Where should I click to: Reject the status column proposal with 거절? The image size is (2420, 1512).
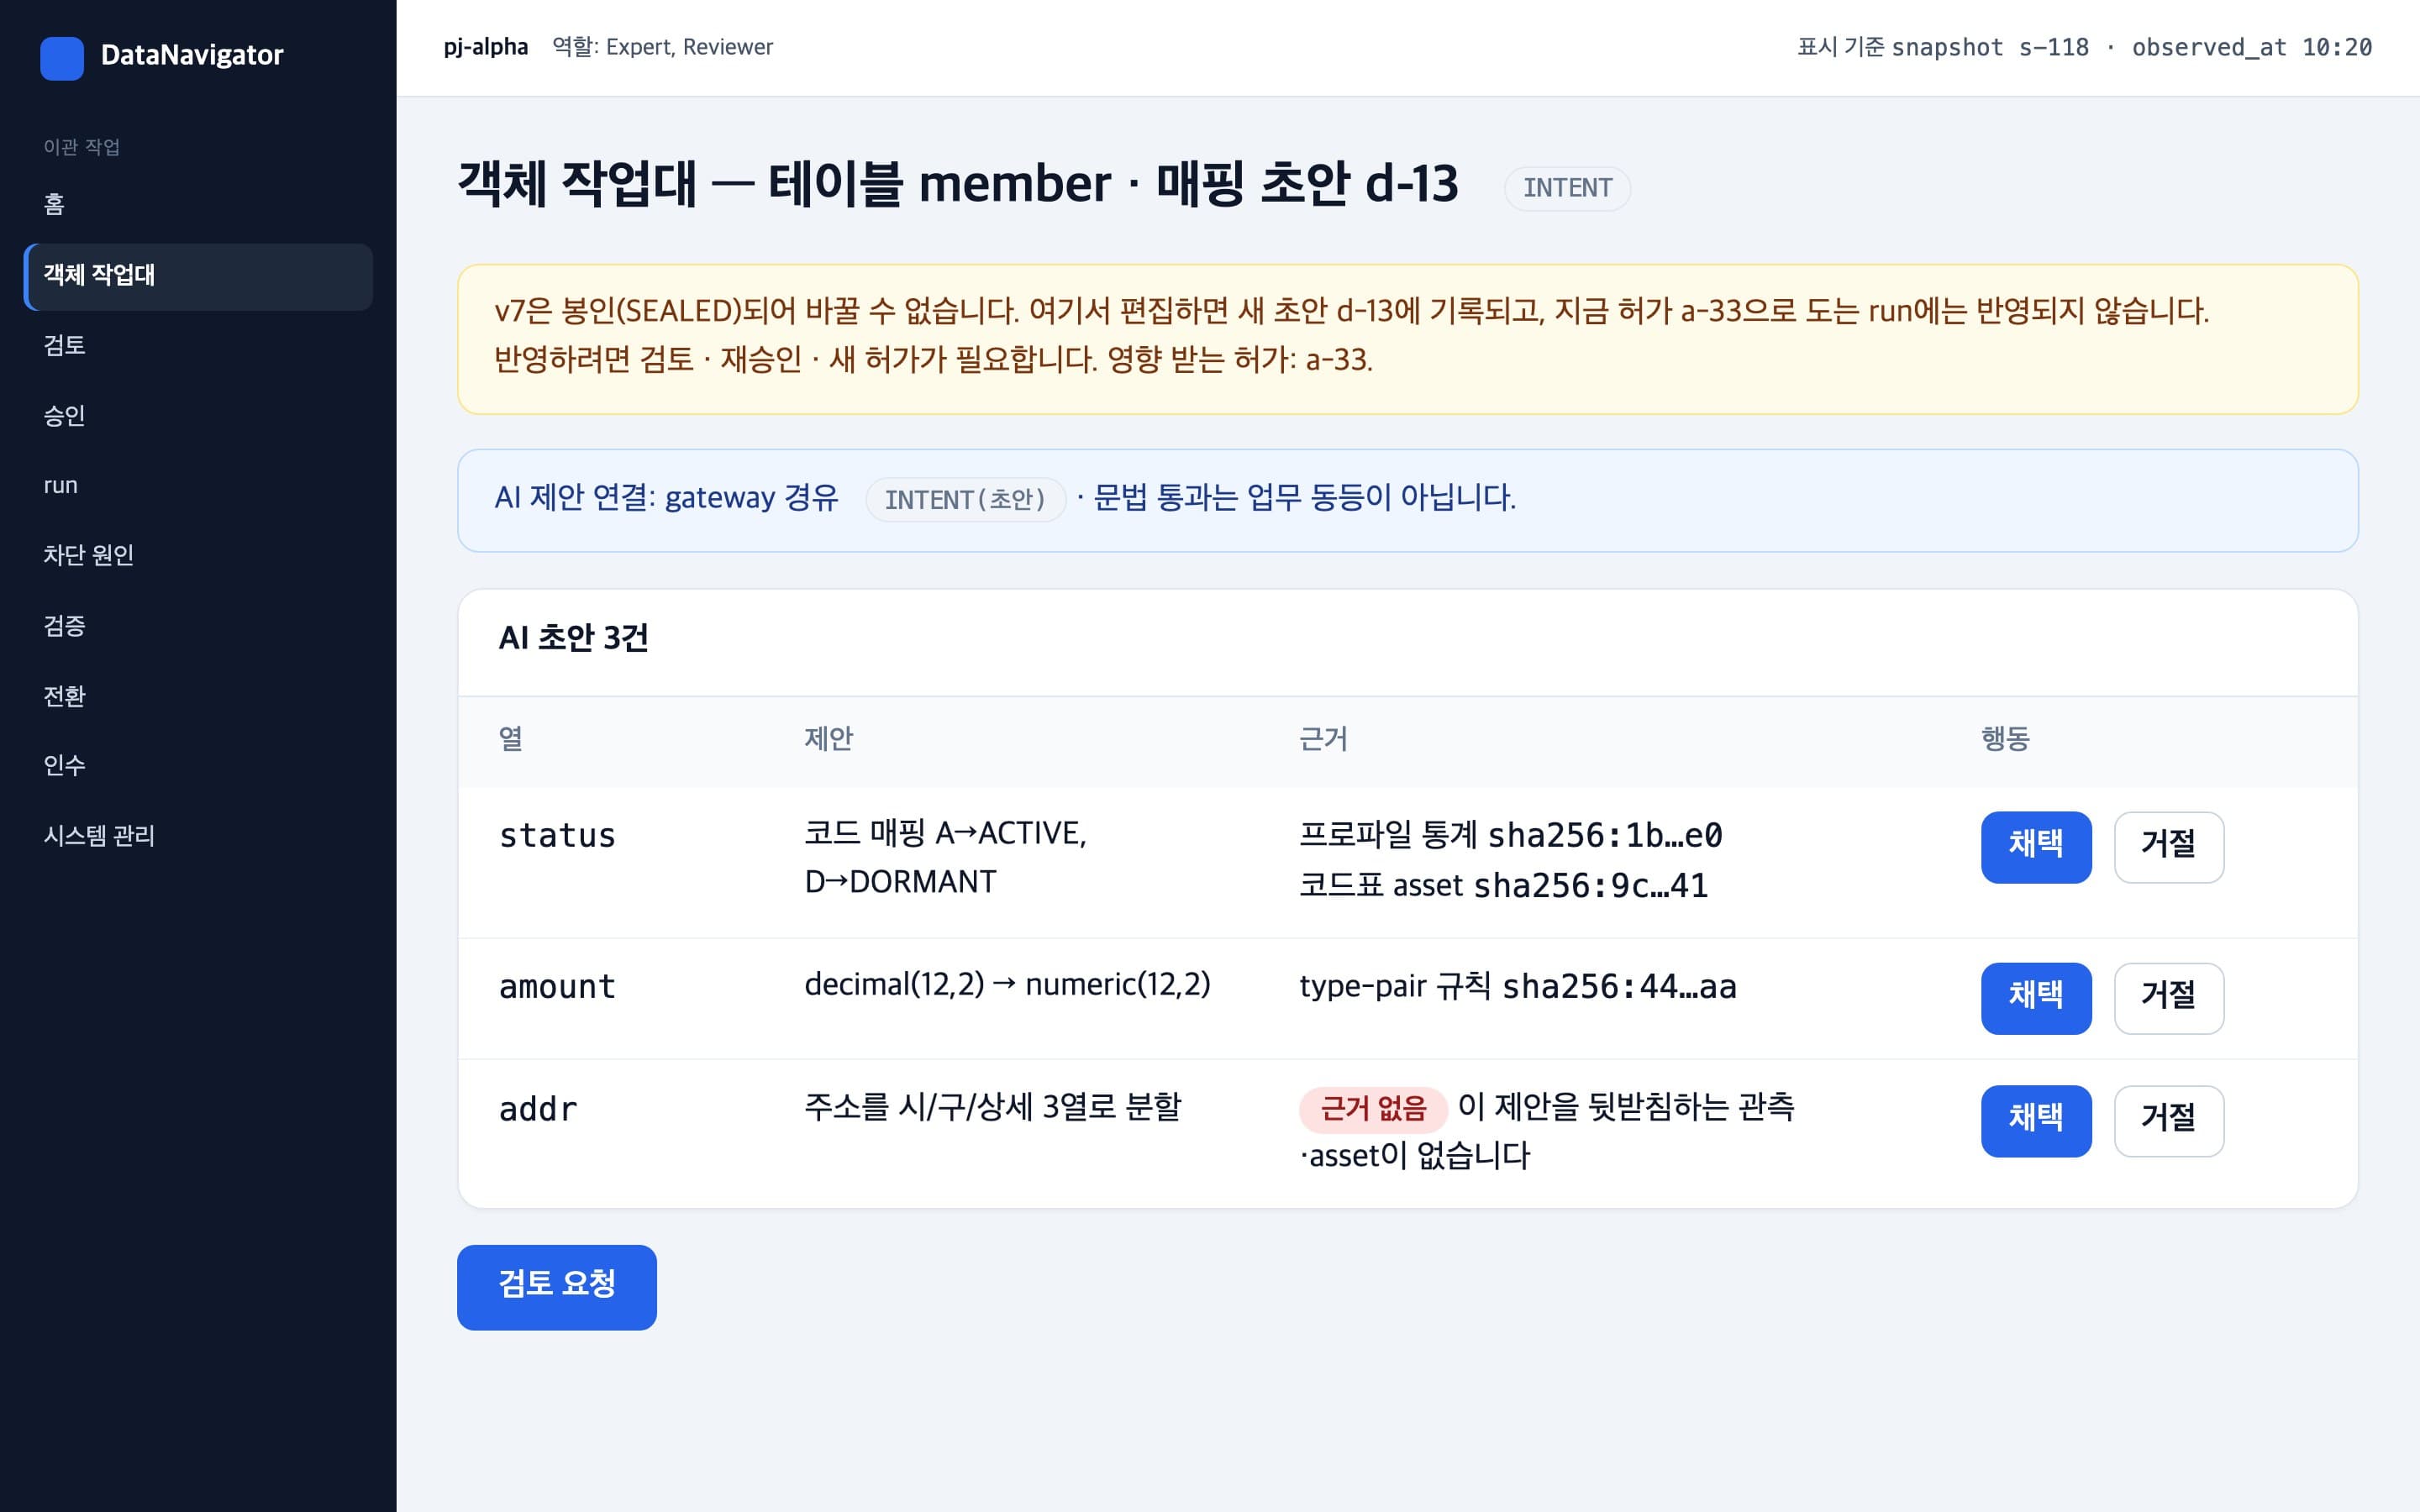click(x=2168, y=846)
